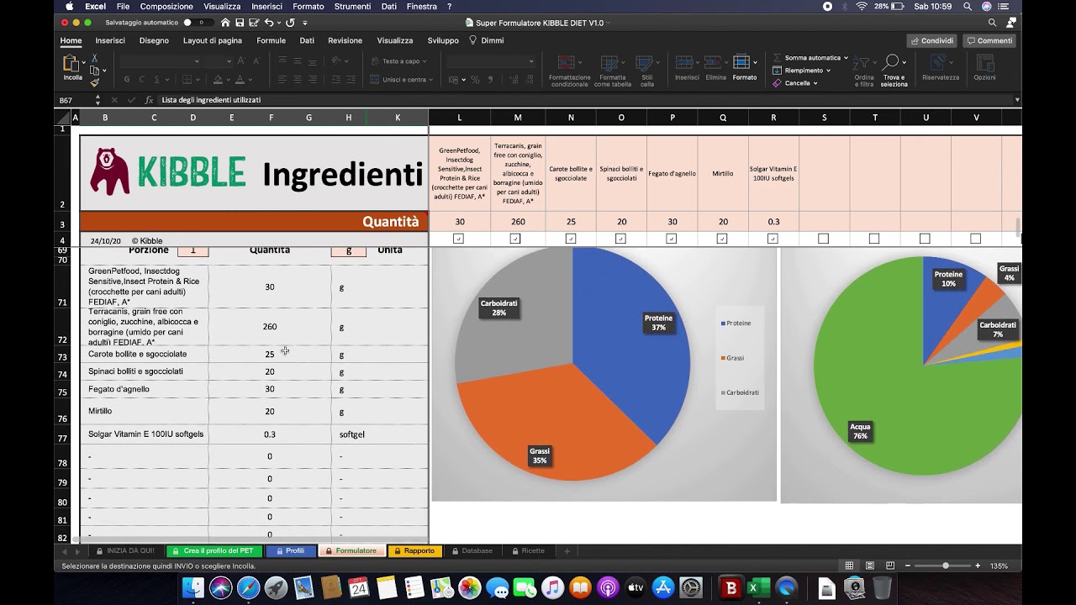Click the font color A swatch
Image resolution: width=1076 pixels, height=605 pixels.
[240, 80]
